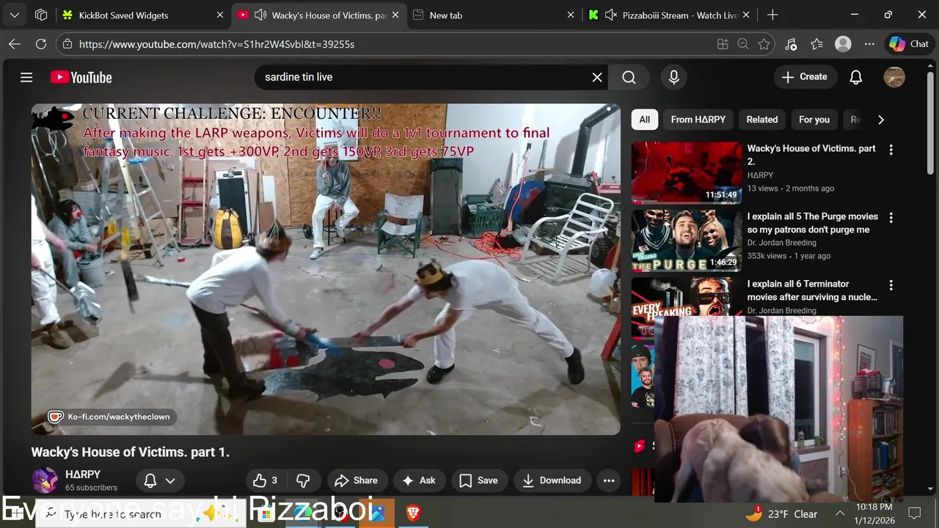Open the weather widget 23°F Clear
The height and width of the screenshot is (528, 939).
[x=782, y=514]
